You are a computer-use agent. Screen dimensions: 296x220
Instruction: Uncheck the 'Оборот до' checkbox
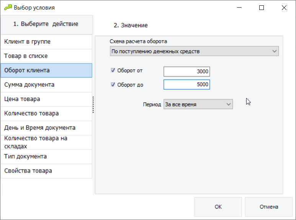click(x=113, y=85)
